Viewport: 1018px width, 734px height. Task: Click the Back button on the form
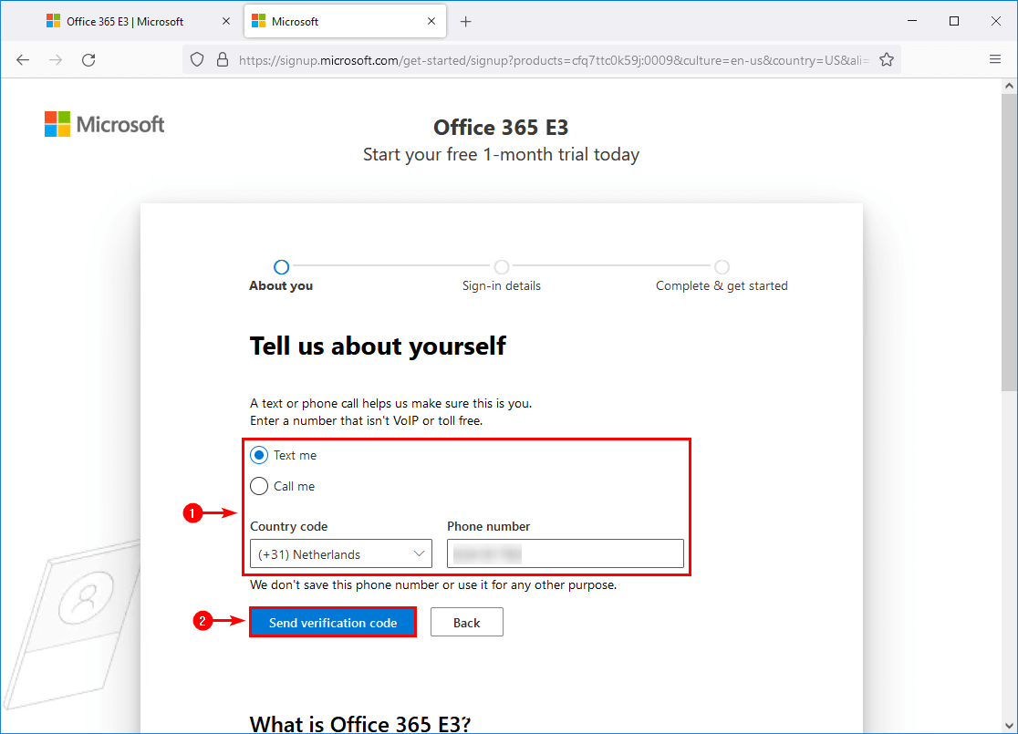click(467, 623)
